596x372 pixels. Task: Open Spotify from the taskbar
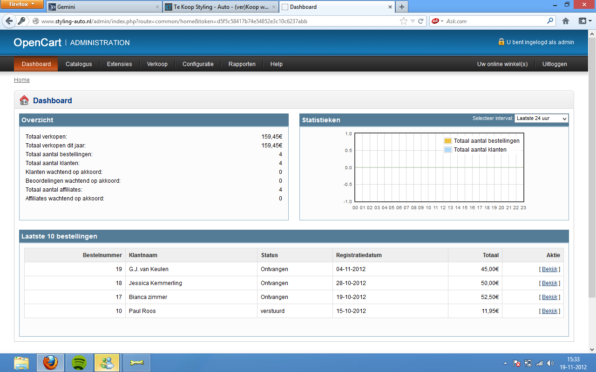(79, 362)
